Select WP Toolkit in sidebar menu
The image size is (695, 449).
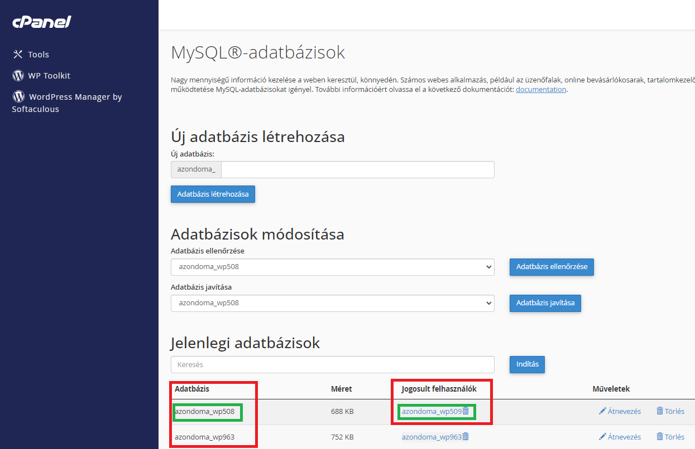tap(49, 76)
